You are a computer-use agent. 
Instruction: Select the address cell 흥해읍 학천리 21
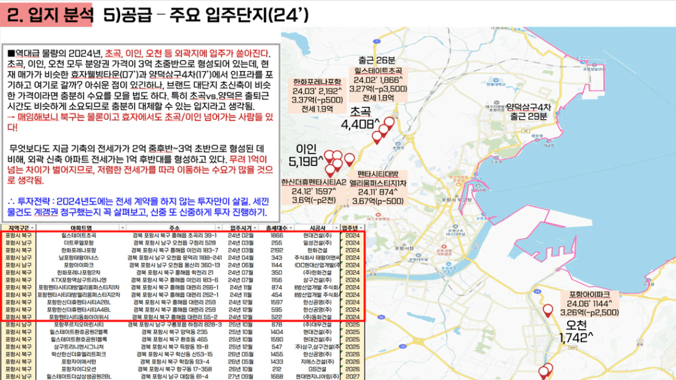(174, 272)
